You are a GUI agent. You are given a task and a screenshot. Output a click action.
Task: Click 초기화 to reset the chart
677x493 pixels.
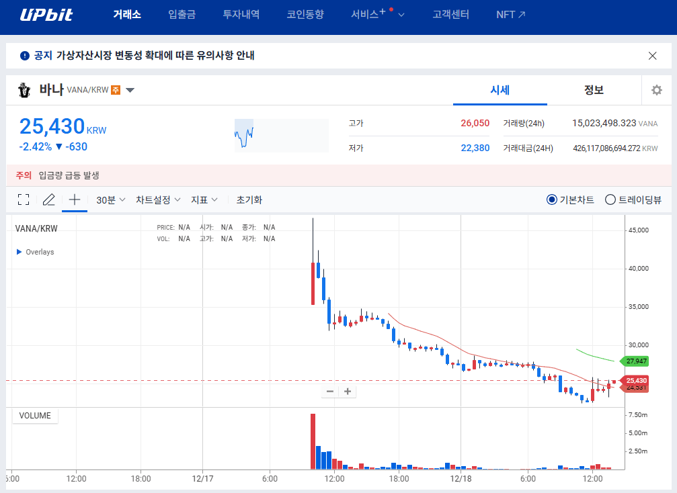point(249,199)
